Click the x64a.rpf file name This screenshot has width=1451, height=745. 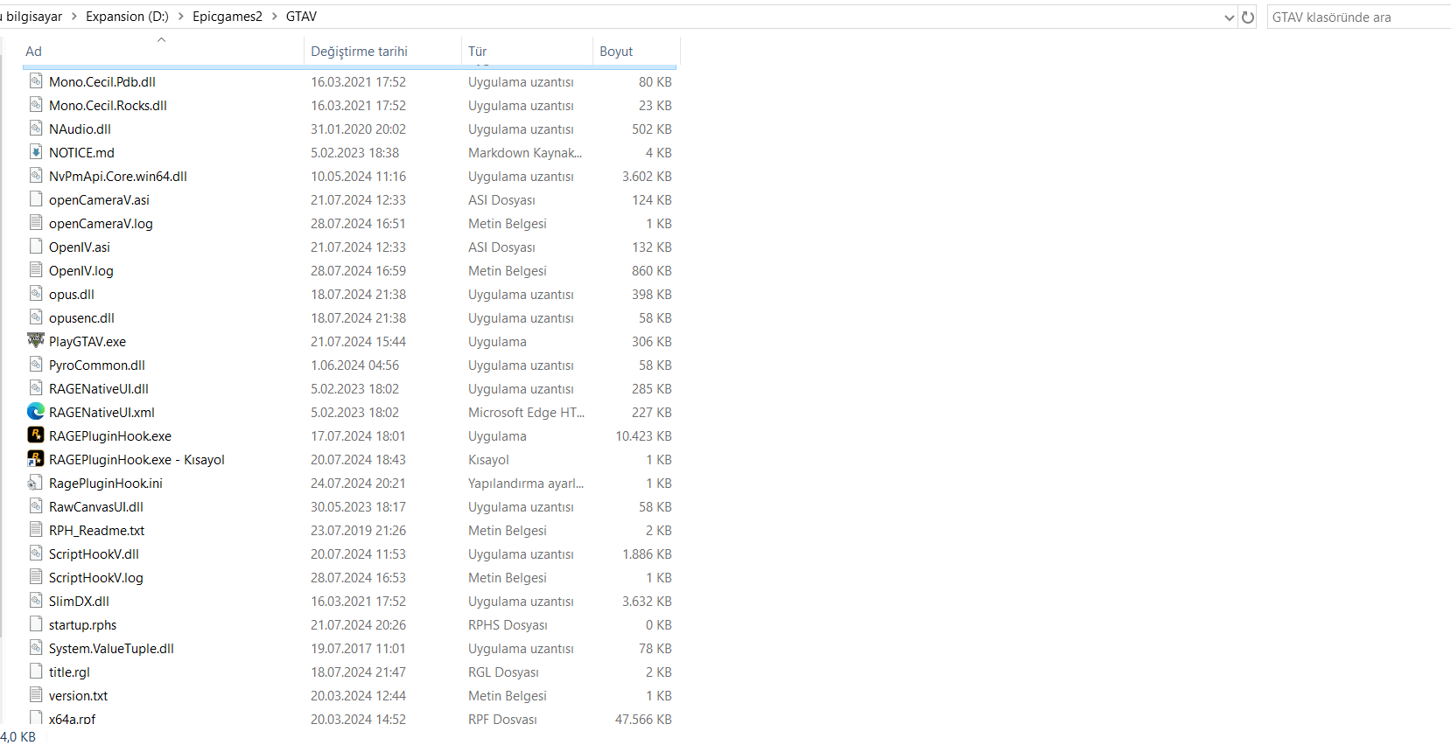[72, 719]
